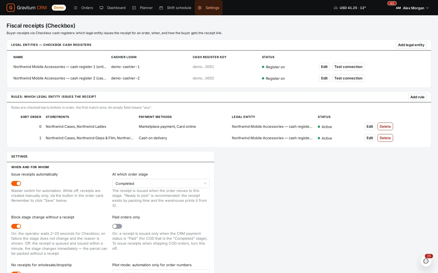The image size is (438, 273).
Task: Delete the Cash on delivery rule
Action: point(385,138)
